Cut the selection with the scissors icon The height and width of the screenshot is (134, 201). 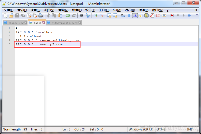[48, 15]
